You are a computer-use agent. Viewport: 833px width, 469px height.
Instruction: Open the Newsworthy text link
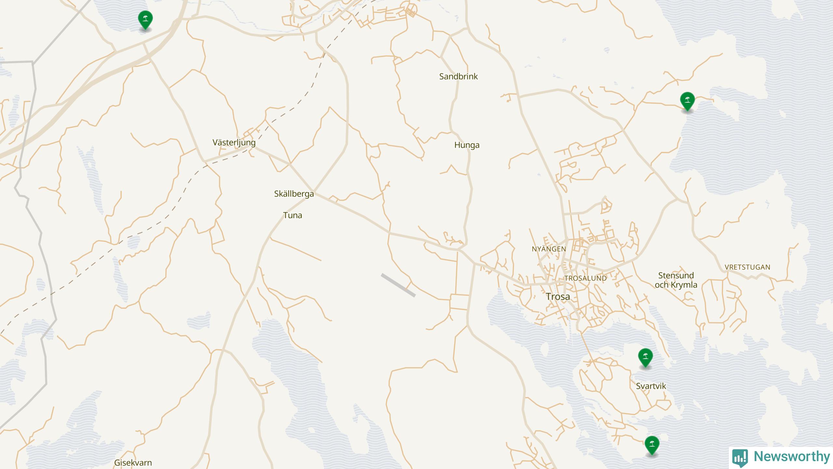[791, 456]
